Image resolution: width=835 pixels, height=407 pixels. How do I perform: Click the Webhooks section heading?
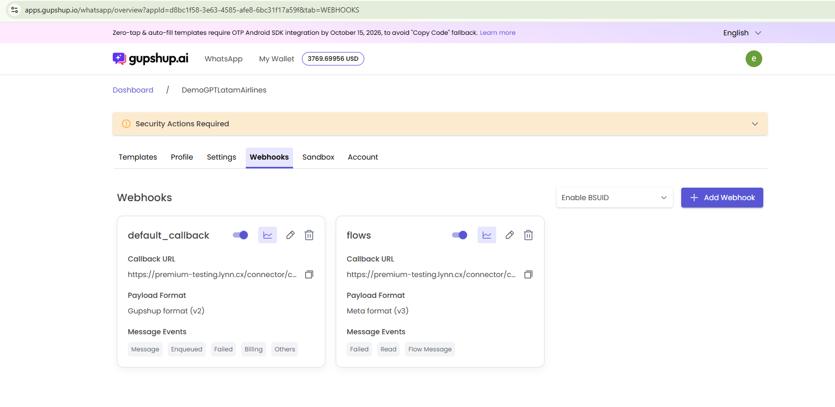click(x=144, y=198)
